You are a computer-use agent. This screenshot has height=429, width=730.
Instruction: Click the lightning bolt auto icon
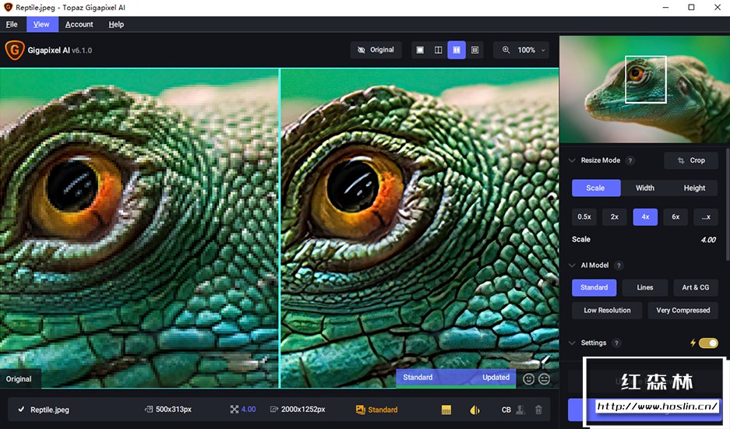tap(693, 343)
